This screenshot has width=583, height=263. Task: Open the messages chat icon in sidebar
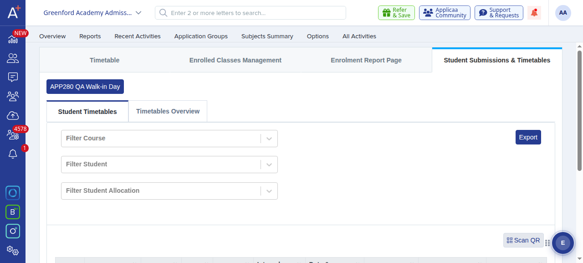click(13, 77)
